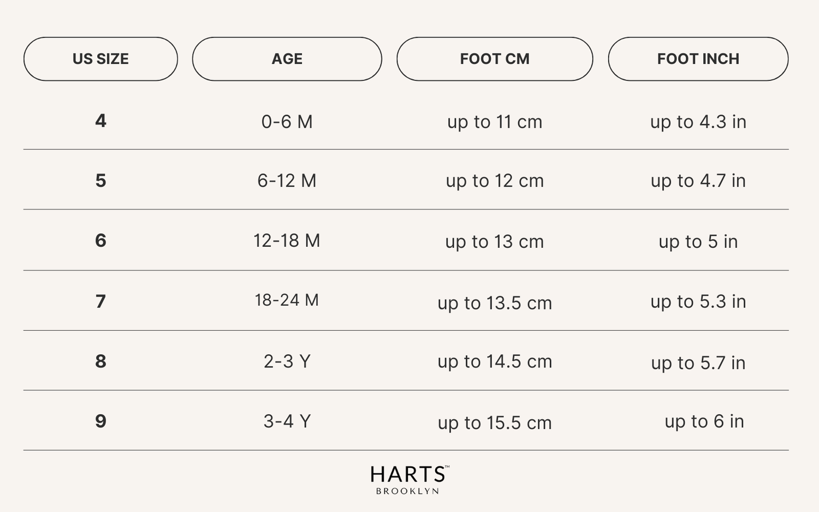This screenshot has width=819, height=512.
Task: Select US size 5 row label
Action: pyautogui.click(x=100, y=181)
